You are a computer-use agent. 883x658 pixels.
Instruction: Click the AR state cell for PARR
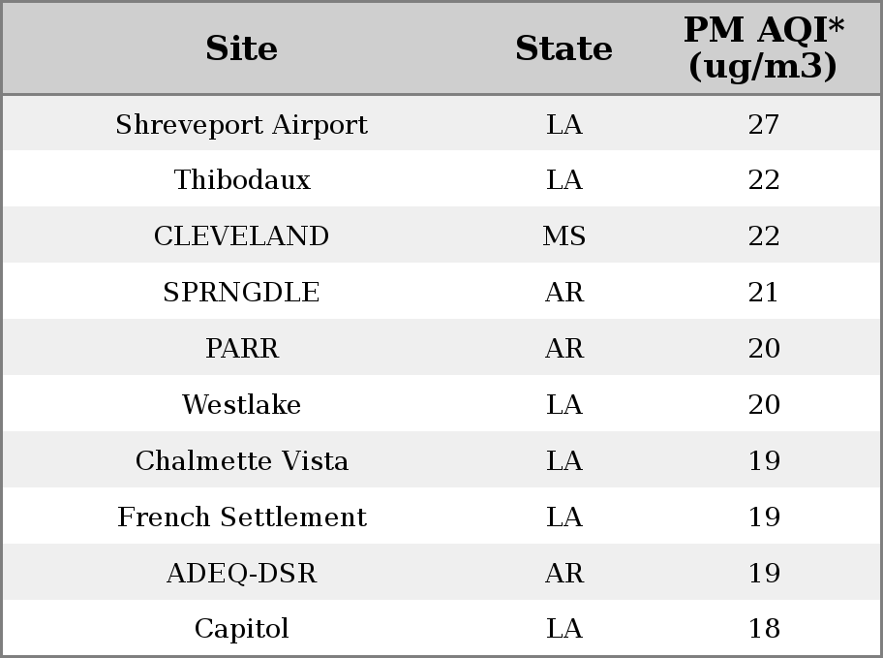coord(563,348)
